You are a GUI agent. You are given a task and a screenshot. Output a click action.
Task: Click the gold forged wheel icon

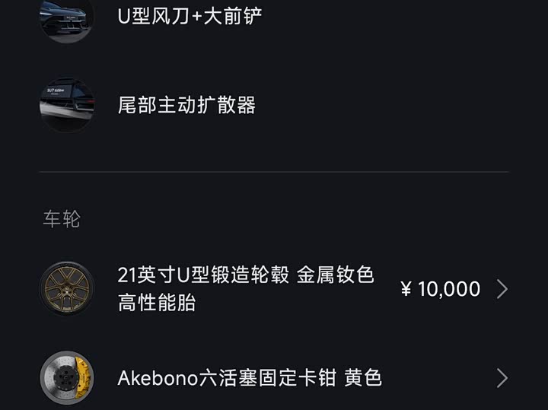(67, 289)
